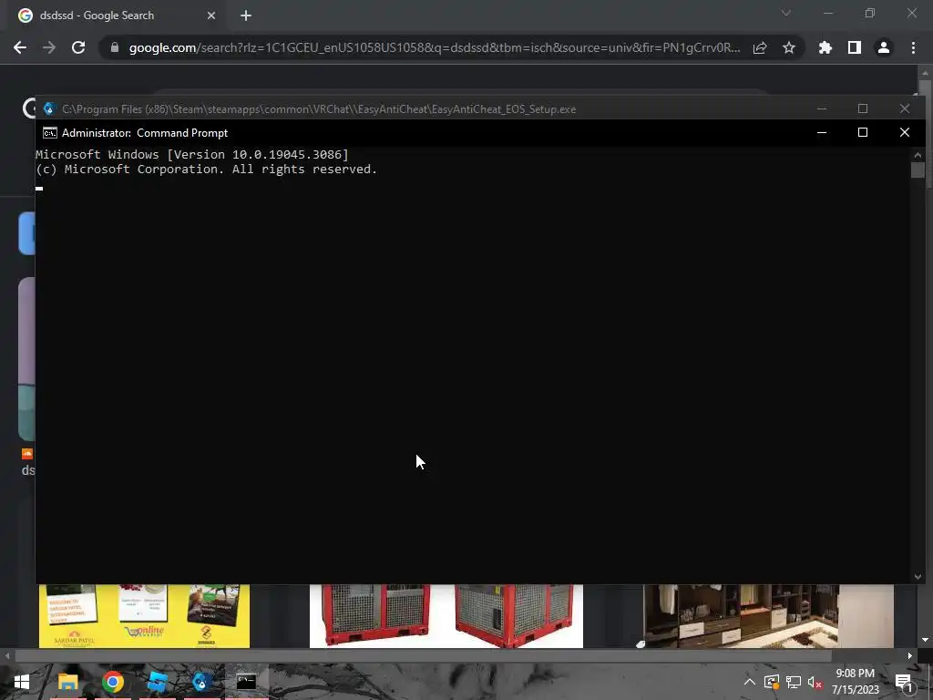The image size is (933, 700).
Task: Open the clock showing 9:08 PM
Action: (x=855, y=682)
